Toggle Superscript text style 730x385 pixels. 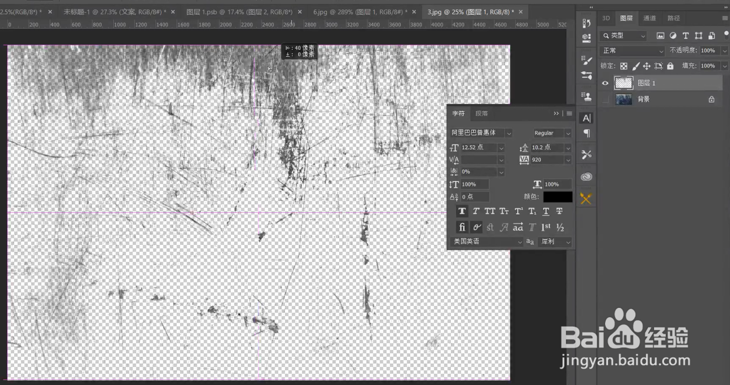[518, 211]
